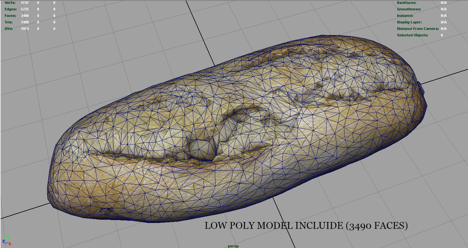The image size is (468, 248).
Task: Click the 'Edges:' heads-up label
Action: (x=10, y=9)
